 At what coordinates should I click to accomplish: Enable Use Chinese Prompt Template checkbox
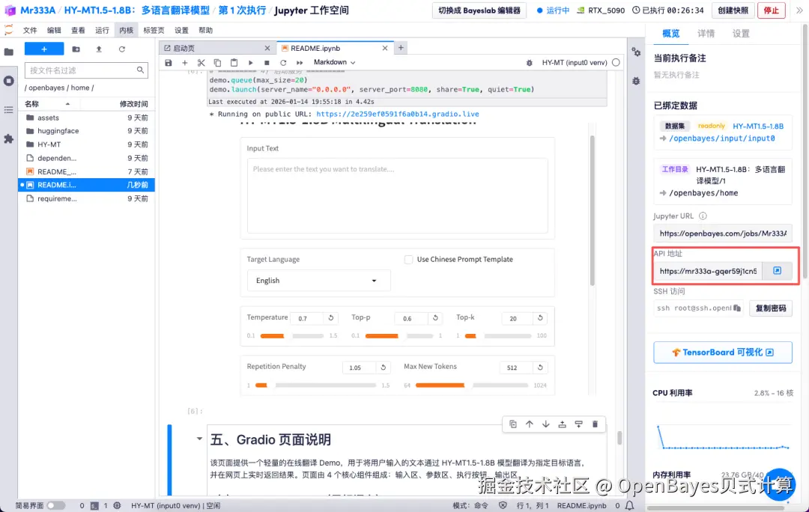[x=409, y=259]
